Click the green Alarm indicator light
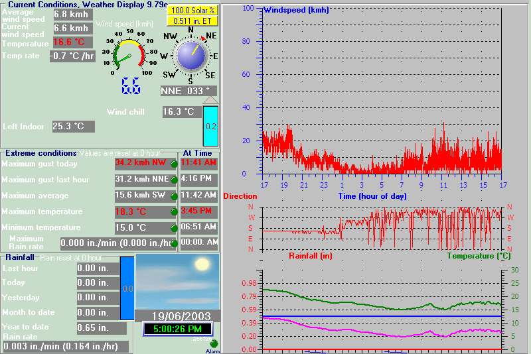The height and width of the screenshot is (354, 531). (214, 343)
